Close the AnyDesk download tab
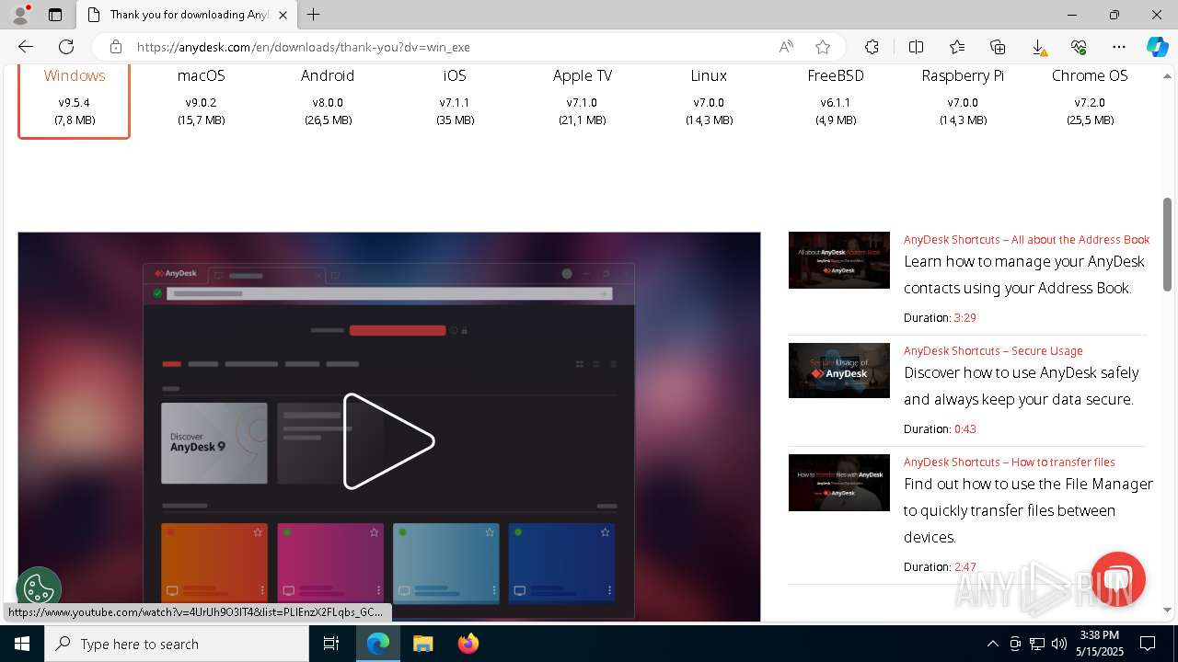The image size is (1178, 662). (x=283, y=15)
